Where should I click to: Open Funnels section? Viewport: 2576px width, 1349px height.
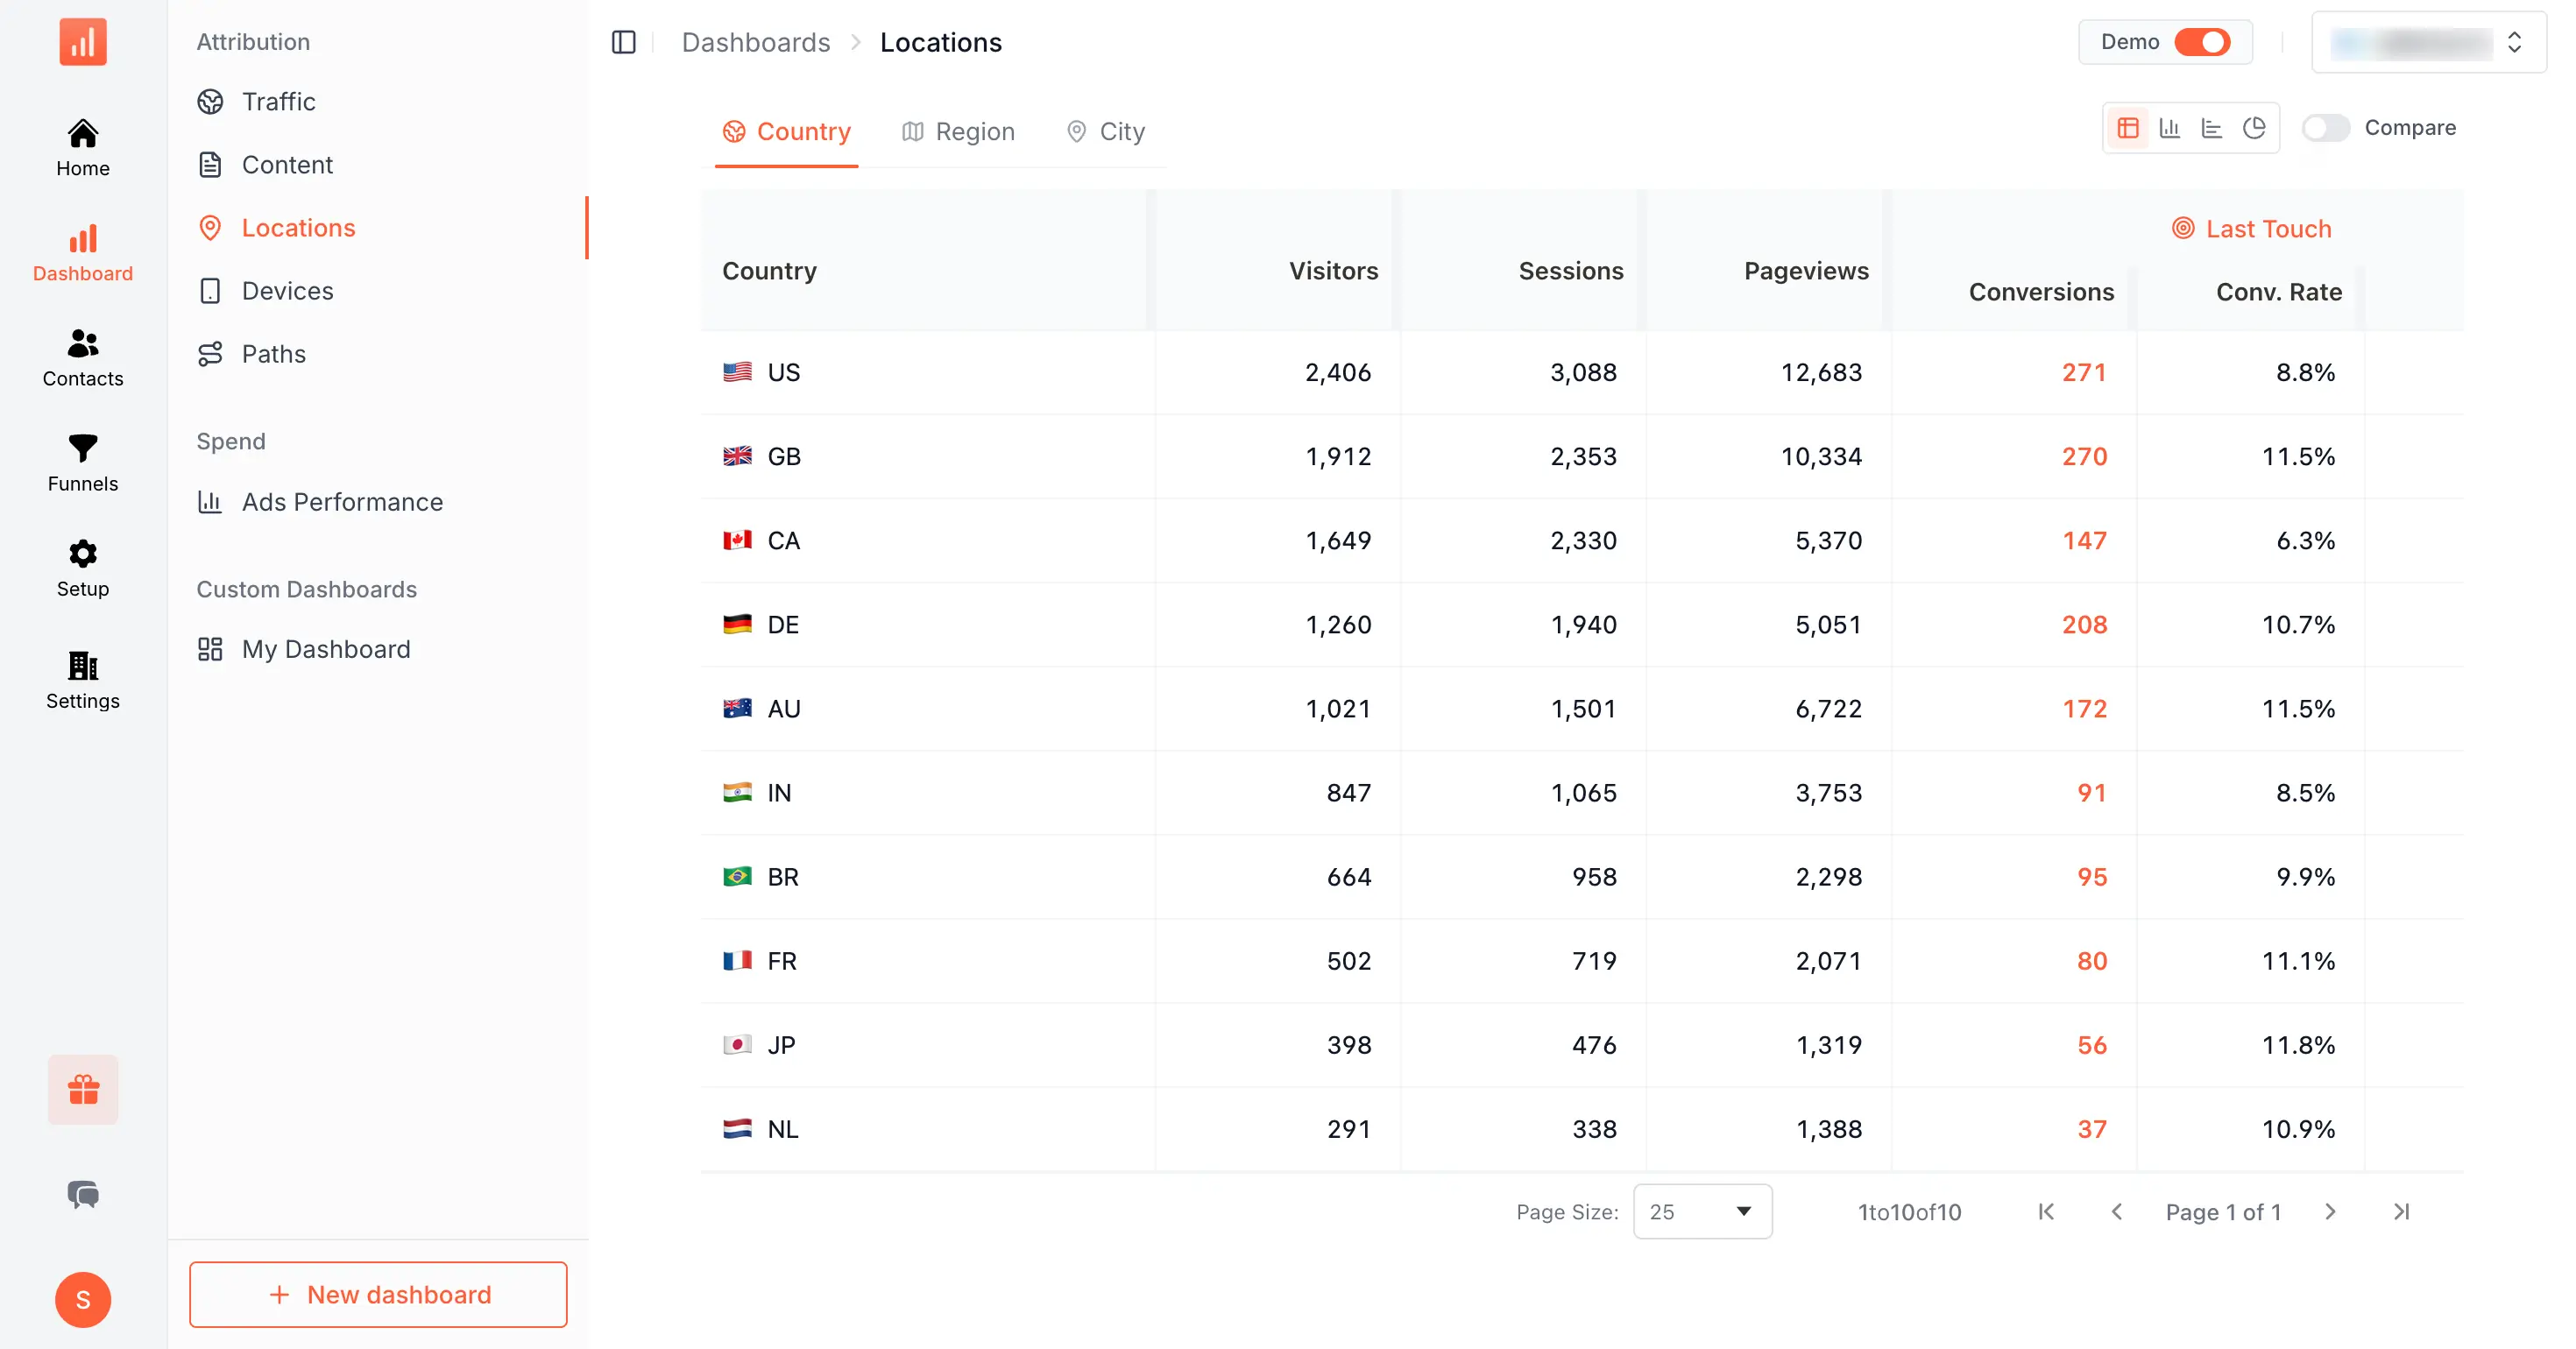83,463
